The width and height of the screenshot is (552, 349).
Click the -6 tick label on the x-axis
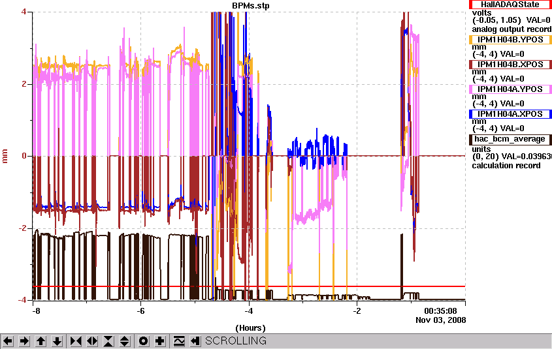pyautogui.click(x=141, y=311)
